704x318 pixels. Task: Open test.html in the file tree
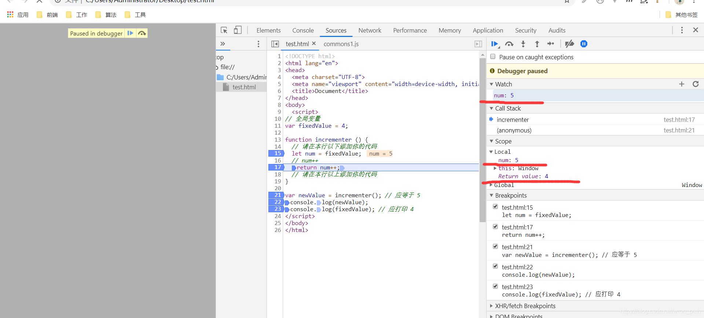(x=244, y=87)
